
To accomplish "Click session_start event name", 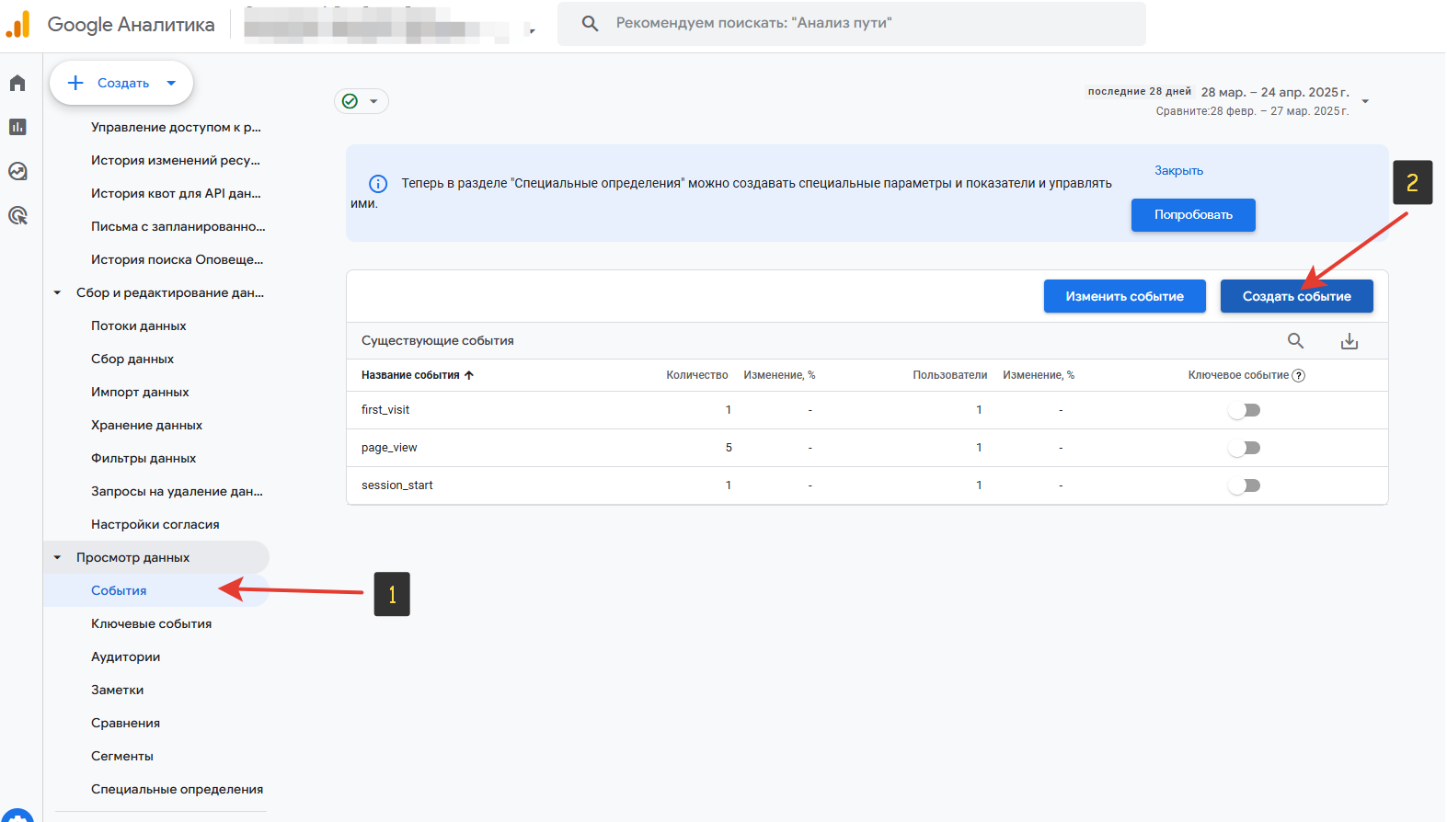I will [397, 485].
